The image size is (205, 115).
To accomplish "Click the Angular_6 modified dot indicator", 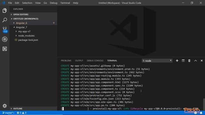I will (x=54, y=23).
